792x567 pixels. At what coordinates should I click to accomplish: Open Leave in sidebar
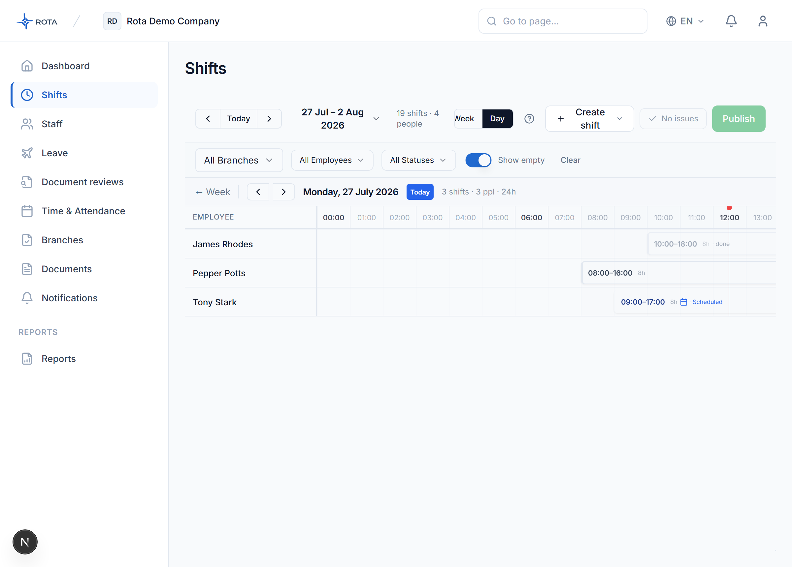(84, 153)
